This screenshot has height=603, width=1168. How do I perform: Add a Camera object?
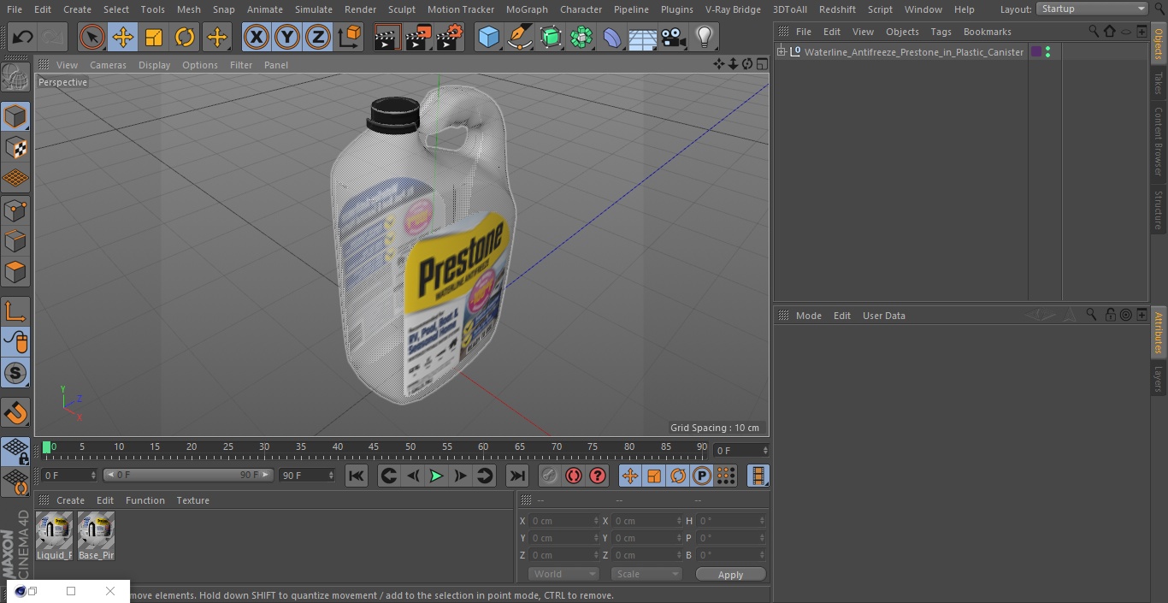tap(674, 37)
